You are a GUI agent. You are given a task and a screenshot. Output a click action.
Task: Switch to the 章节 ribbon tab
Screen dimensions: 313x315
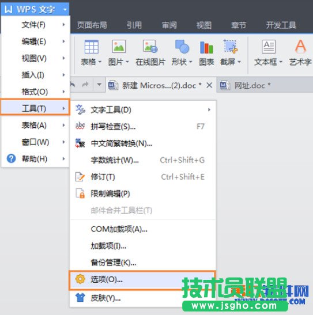[239, 25]
